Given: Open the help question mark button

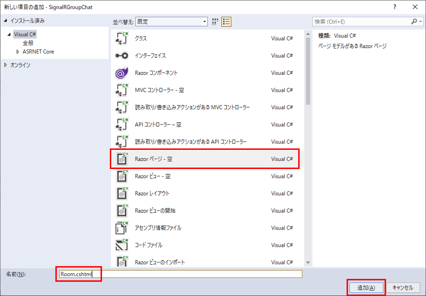Looking at the screenshot, I should (395, 7).
